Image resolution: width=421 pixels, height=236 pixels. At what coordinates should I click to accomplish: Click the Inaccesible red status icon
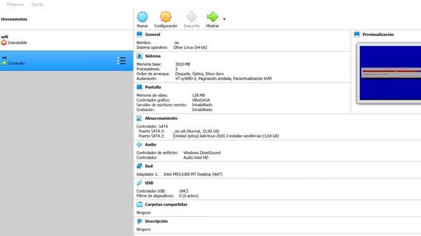[4, 43]
